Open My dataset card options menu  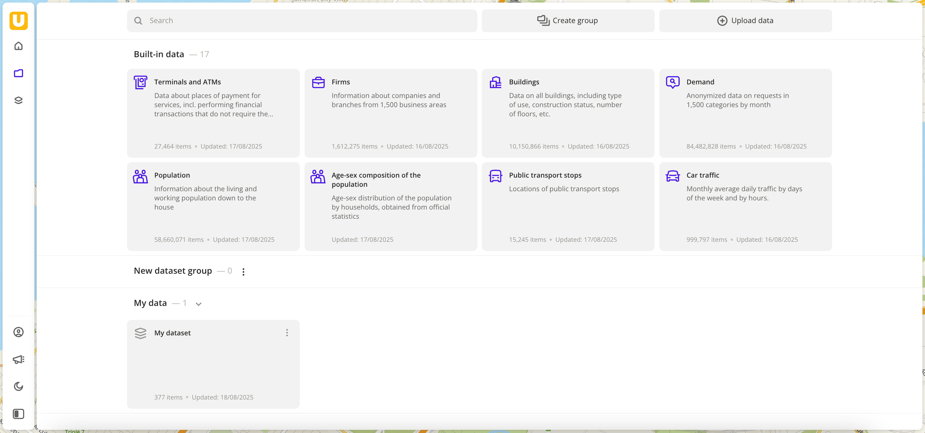coord(287,333)
